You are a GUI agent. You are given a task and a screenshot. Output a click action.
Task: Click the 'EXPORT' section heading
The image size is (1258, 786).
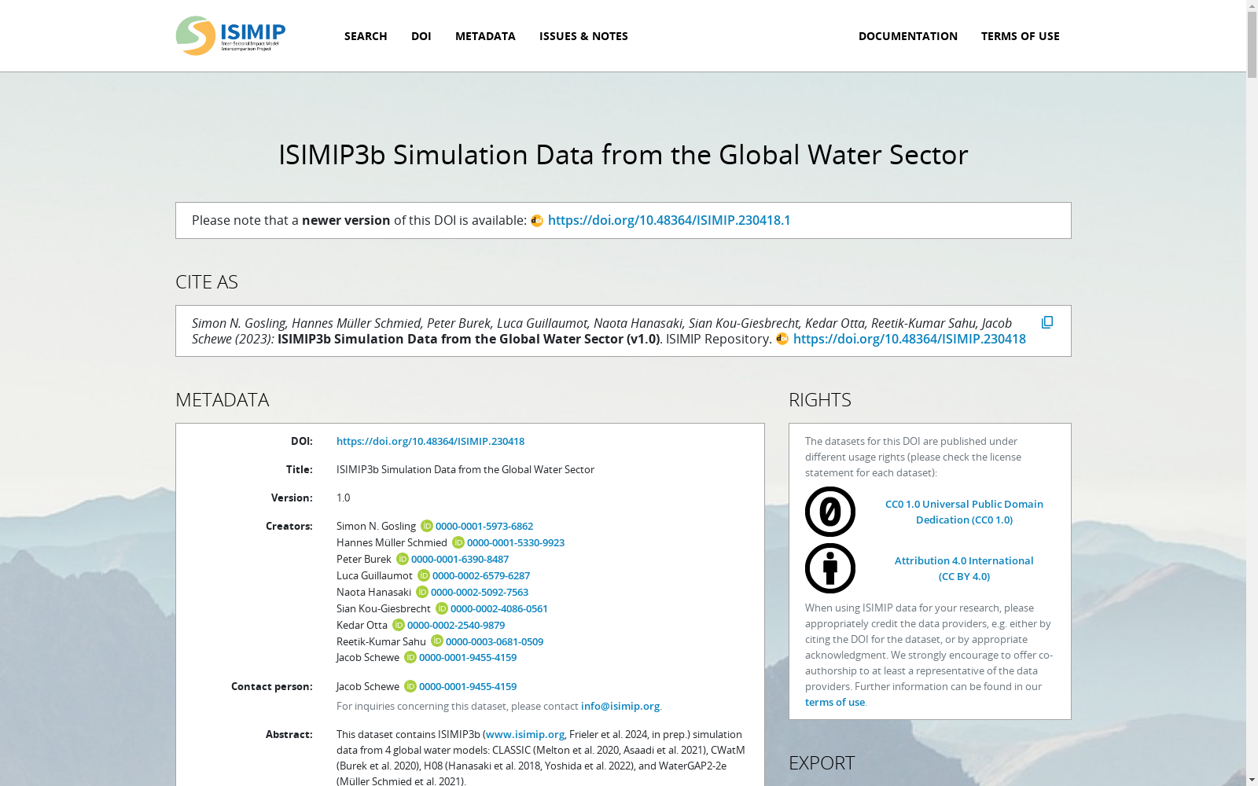822,763
